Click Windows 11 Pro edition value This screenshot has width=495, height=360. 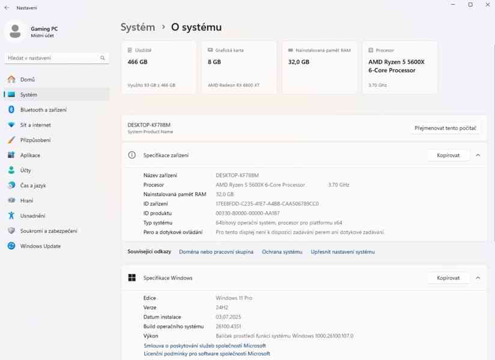[x=234, y=298]
